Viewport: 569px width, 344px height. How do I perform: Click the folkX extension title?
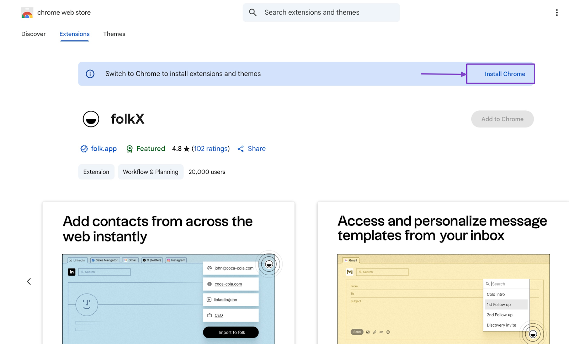click(x=127, y=119)
